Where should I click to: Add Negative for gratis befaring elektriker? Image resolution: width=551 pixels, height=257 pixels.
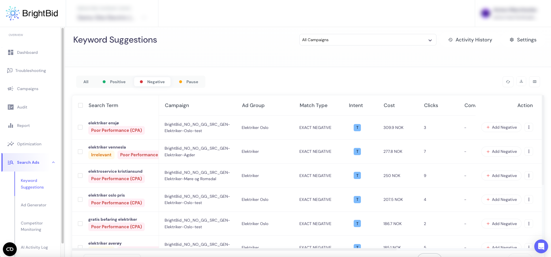[x=501, y=224]
